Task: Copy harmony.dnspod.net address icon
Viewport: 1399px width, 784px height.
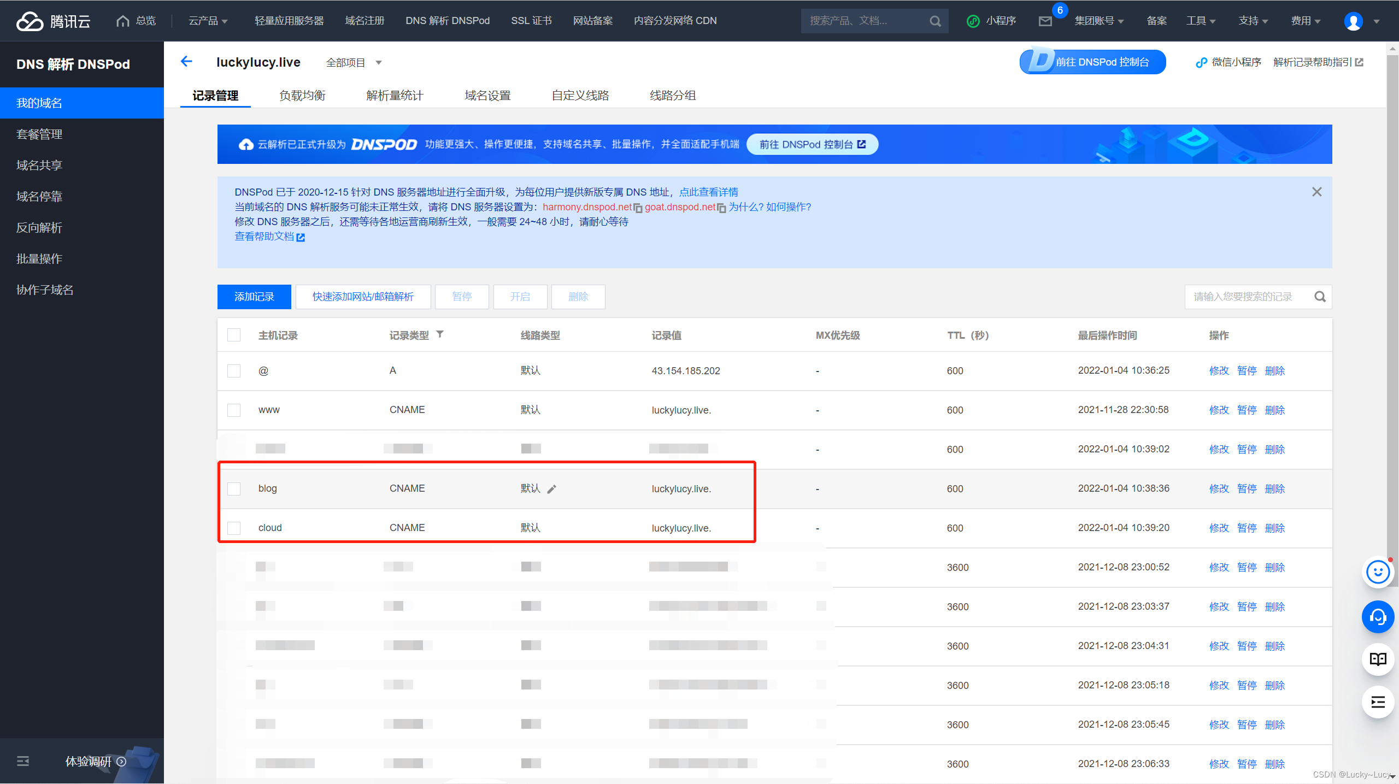Action: 637,208
